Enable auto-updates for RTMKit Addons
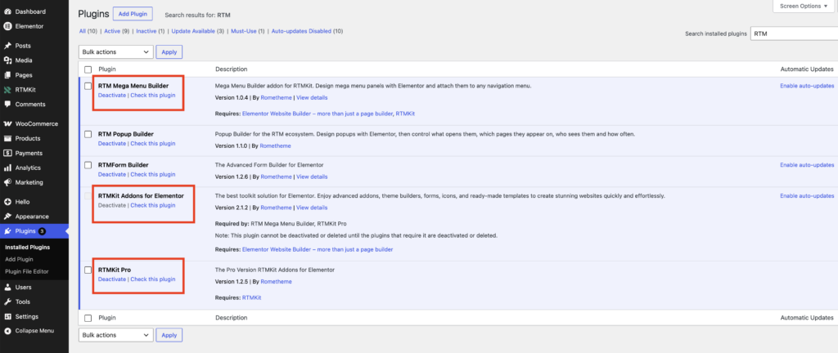838x353 pixels. click(x=806, y=196)
